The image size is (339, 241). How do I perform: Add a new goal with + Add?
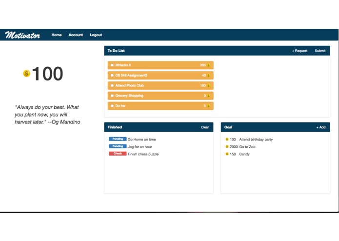click(321, 127)
